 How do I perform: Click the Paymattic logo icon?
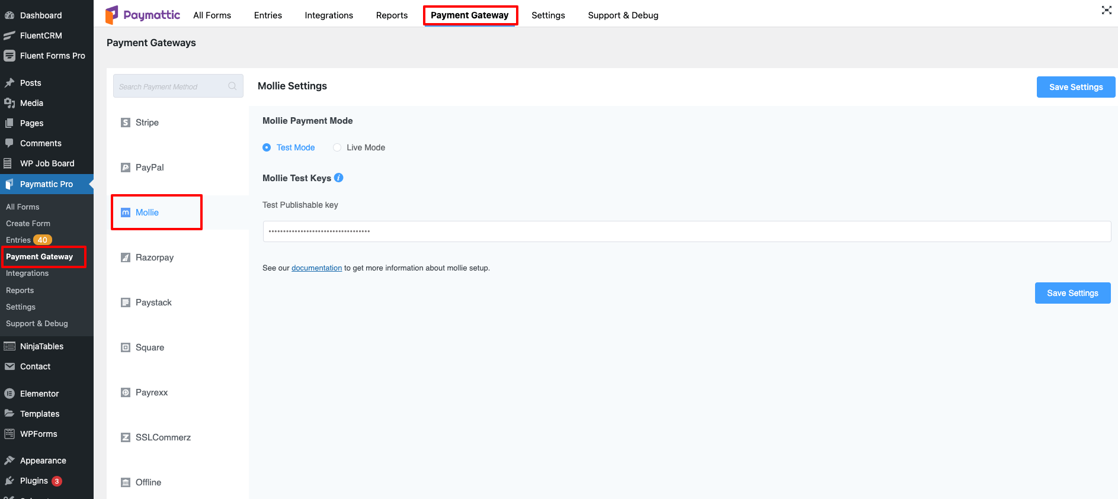tap(112, 15)
